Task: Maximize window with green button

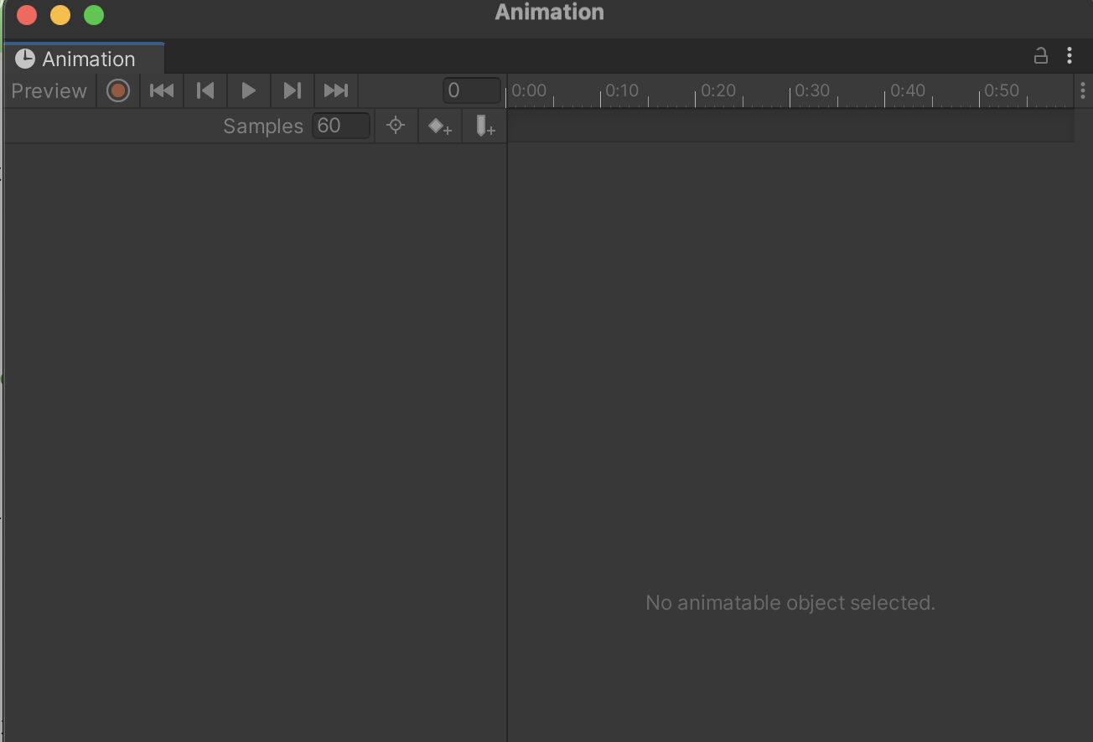Action: [94, 15]
